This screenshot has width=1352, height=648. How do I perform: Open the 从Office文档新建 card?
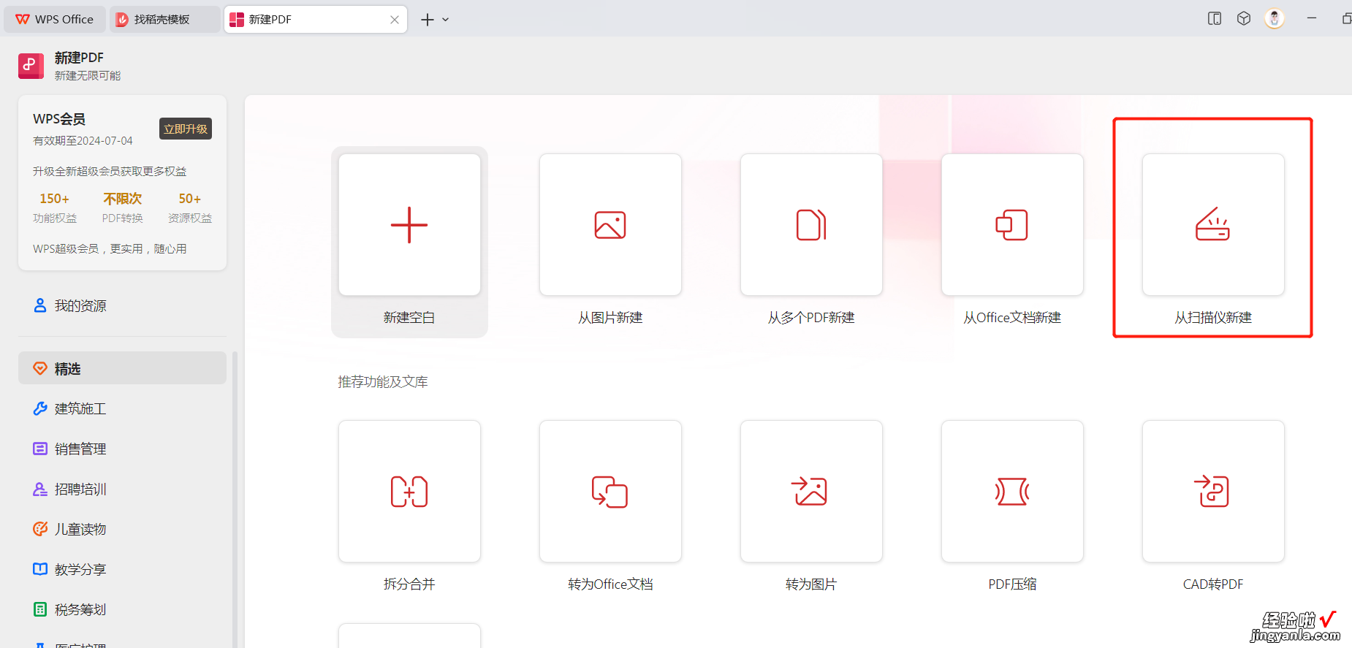pyautogui.click(x=1012, y=225)
